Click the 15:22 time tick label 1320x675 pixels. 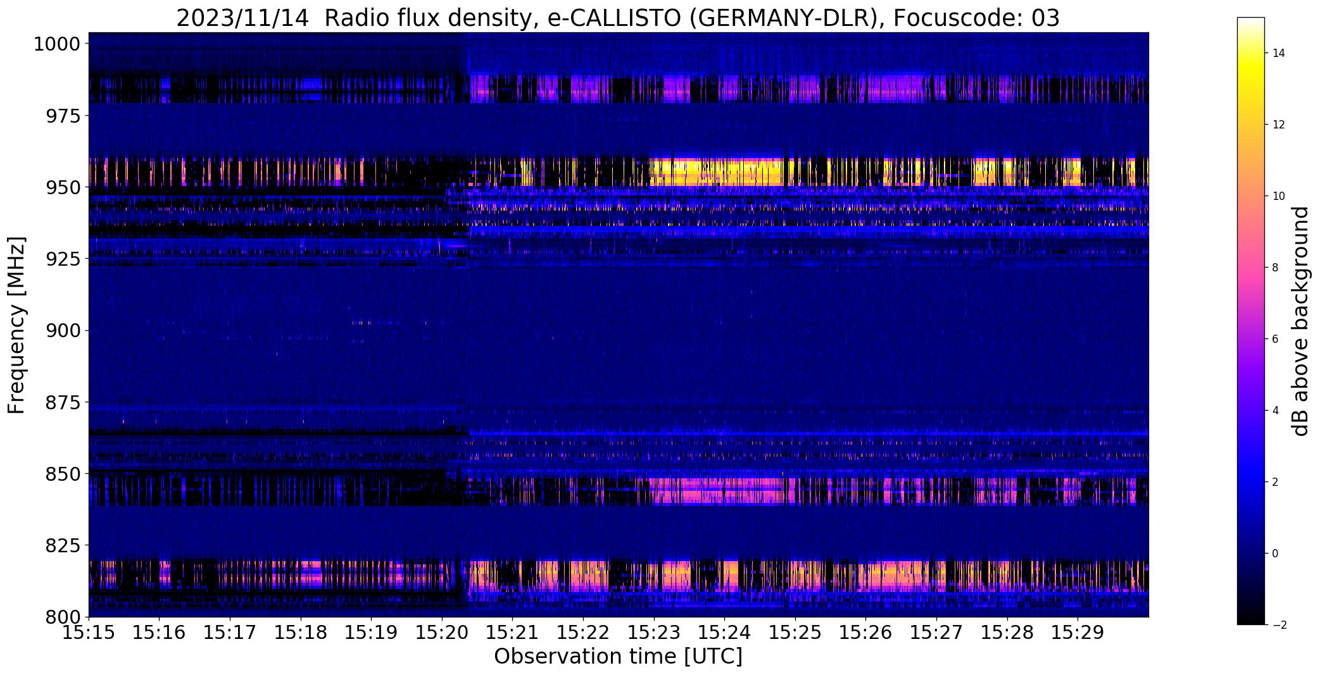coord(584,633)
